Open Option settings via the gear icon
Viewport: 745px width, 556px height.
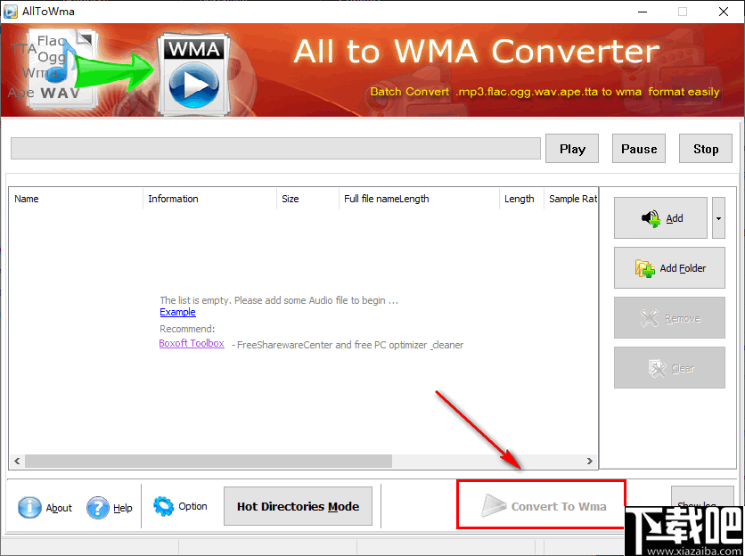pos(165,505)
